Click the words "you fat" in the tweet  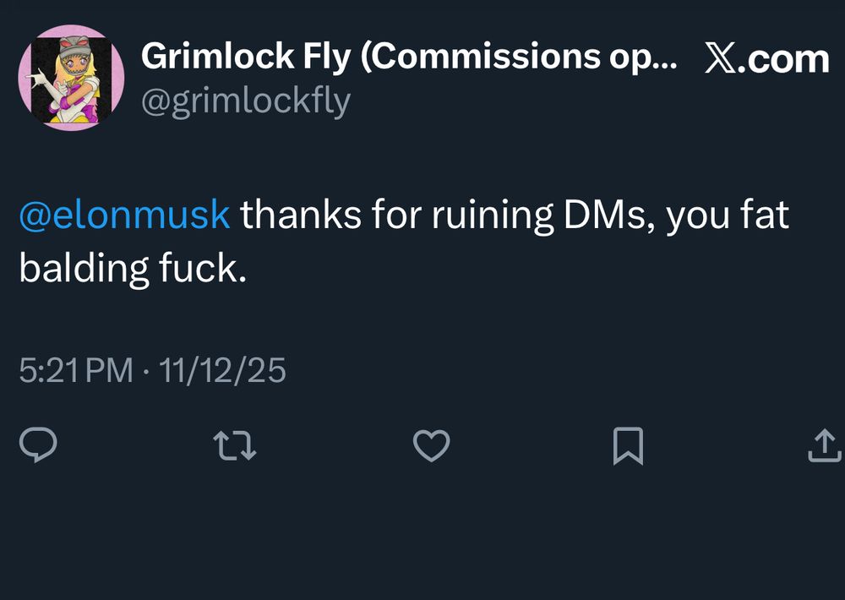point(728,215)
